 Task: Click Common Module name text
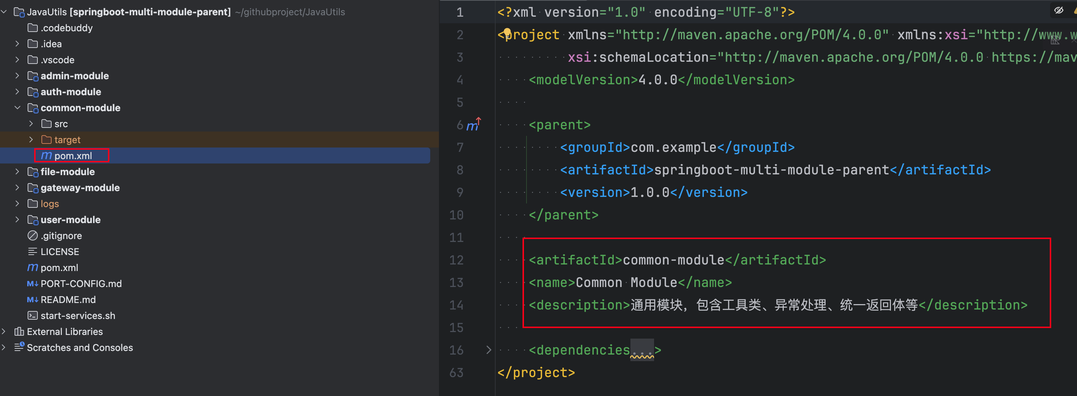click(626, 282)
